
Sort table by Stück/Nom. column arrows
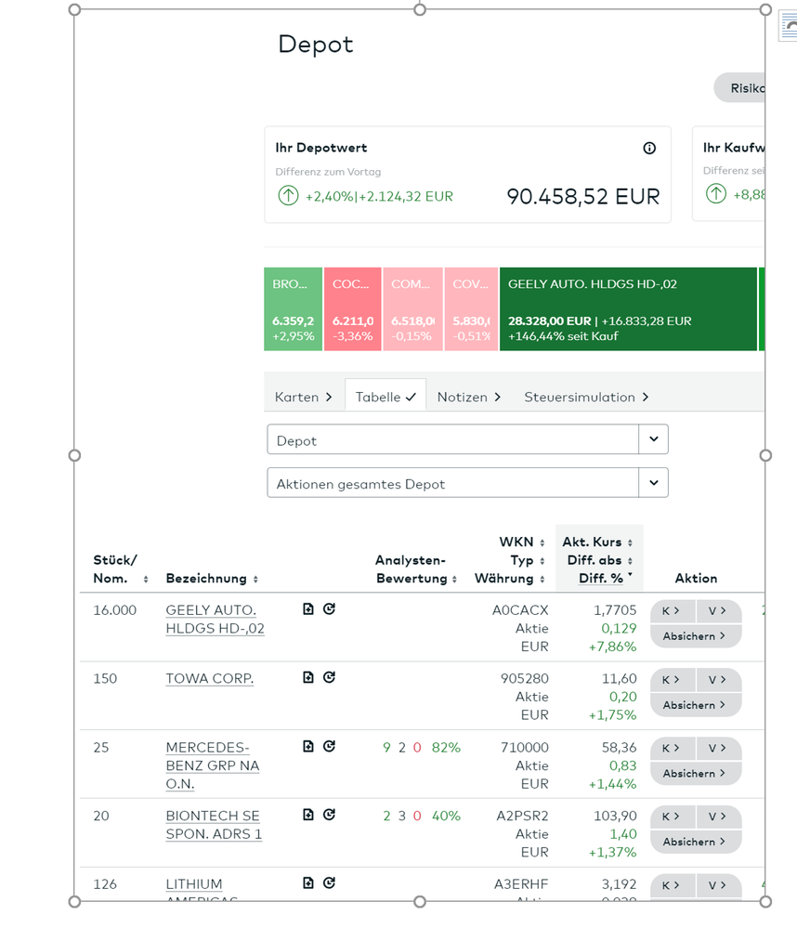pos(146,580)
